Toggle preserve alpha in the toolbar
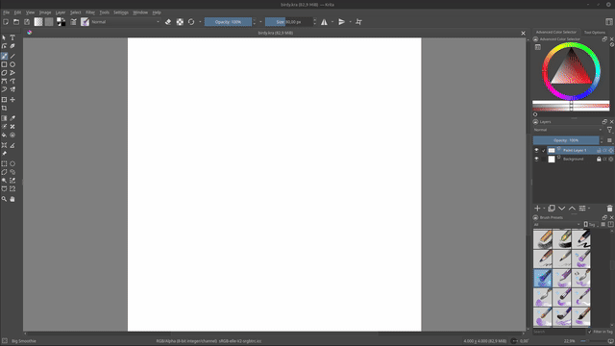This screenshot has width=615, height=346. [x=180, y=22]
